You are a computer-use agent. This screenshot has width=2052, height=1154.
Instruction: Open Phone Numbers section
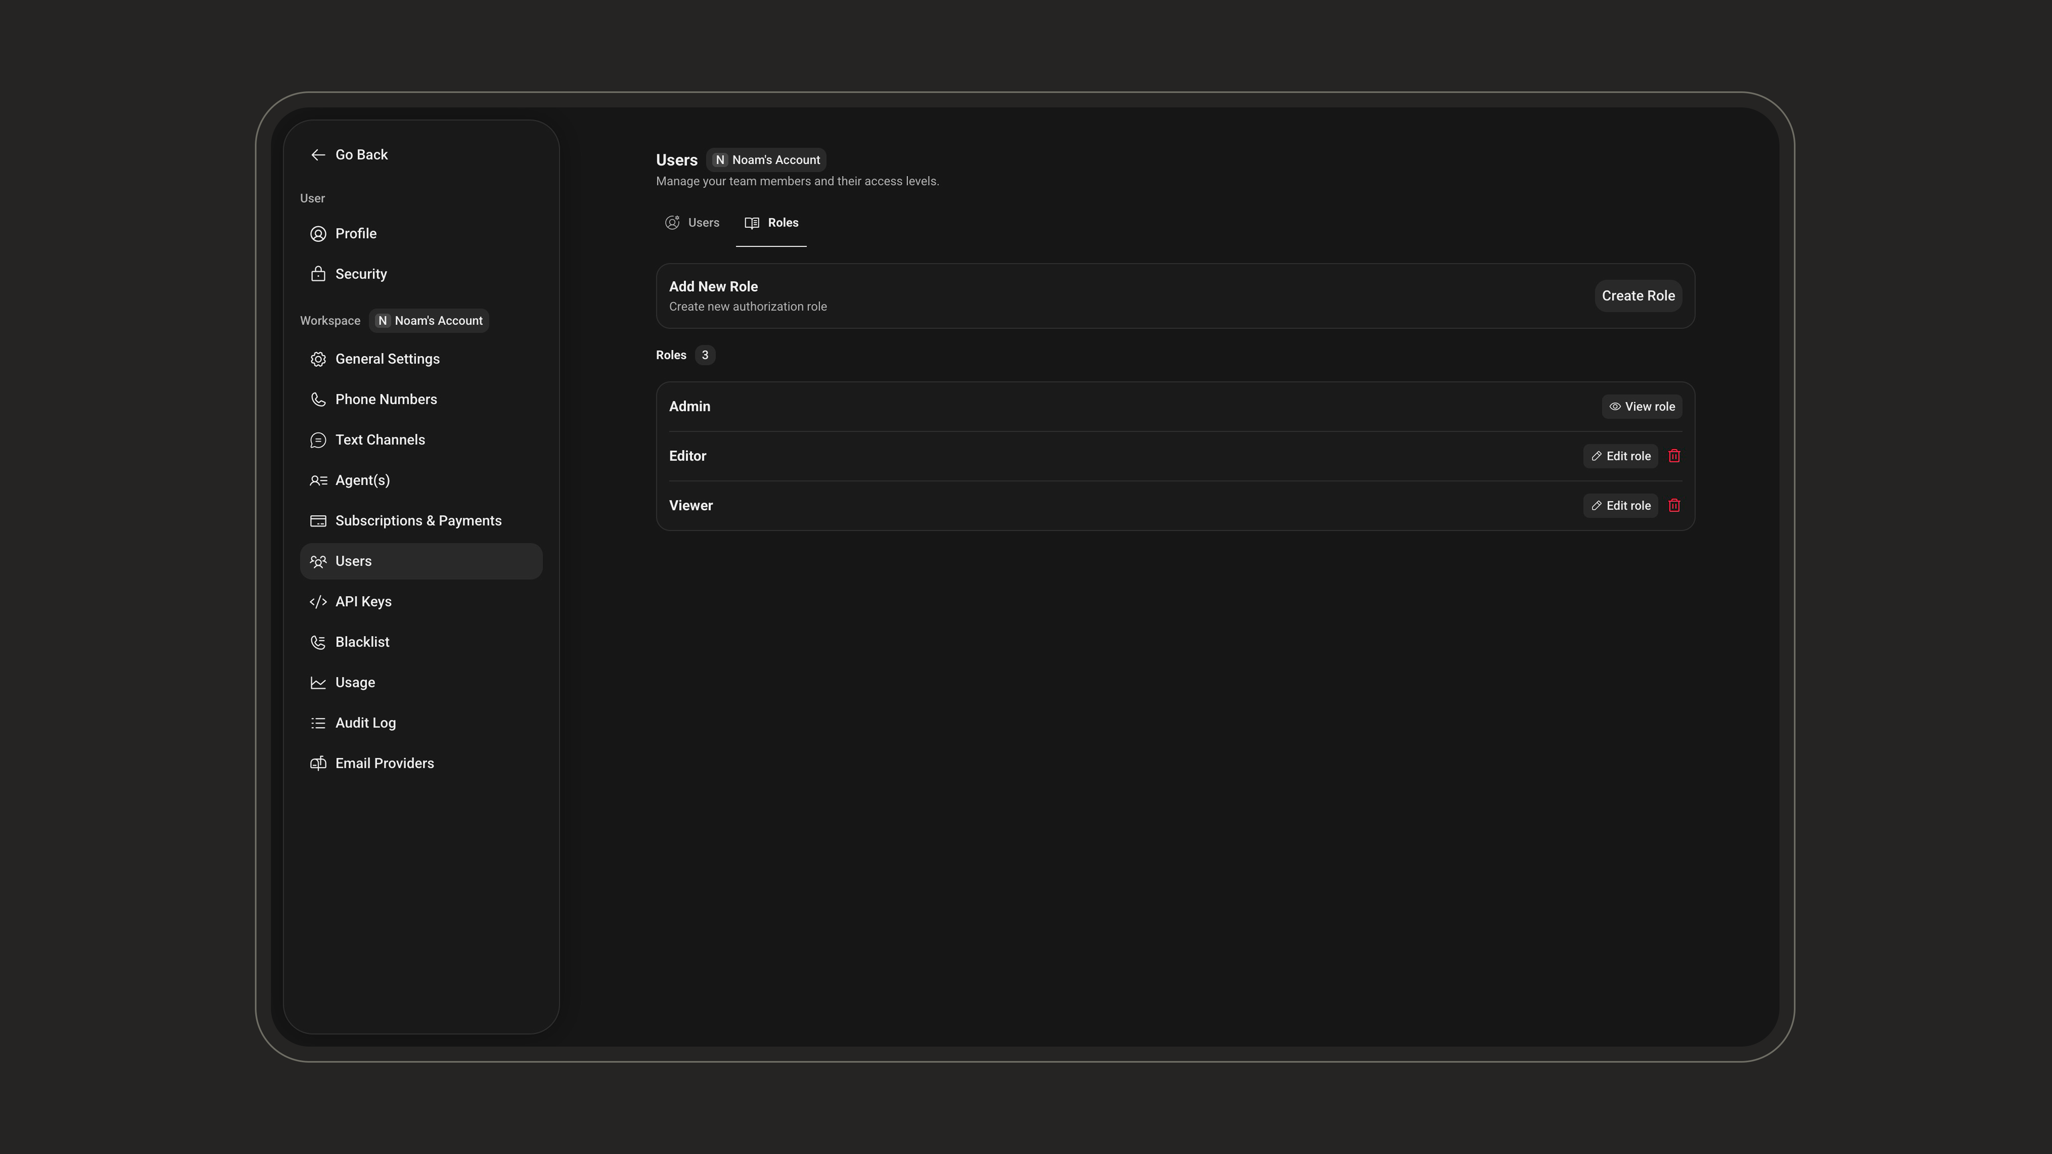click(x=420, y=400)
